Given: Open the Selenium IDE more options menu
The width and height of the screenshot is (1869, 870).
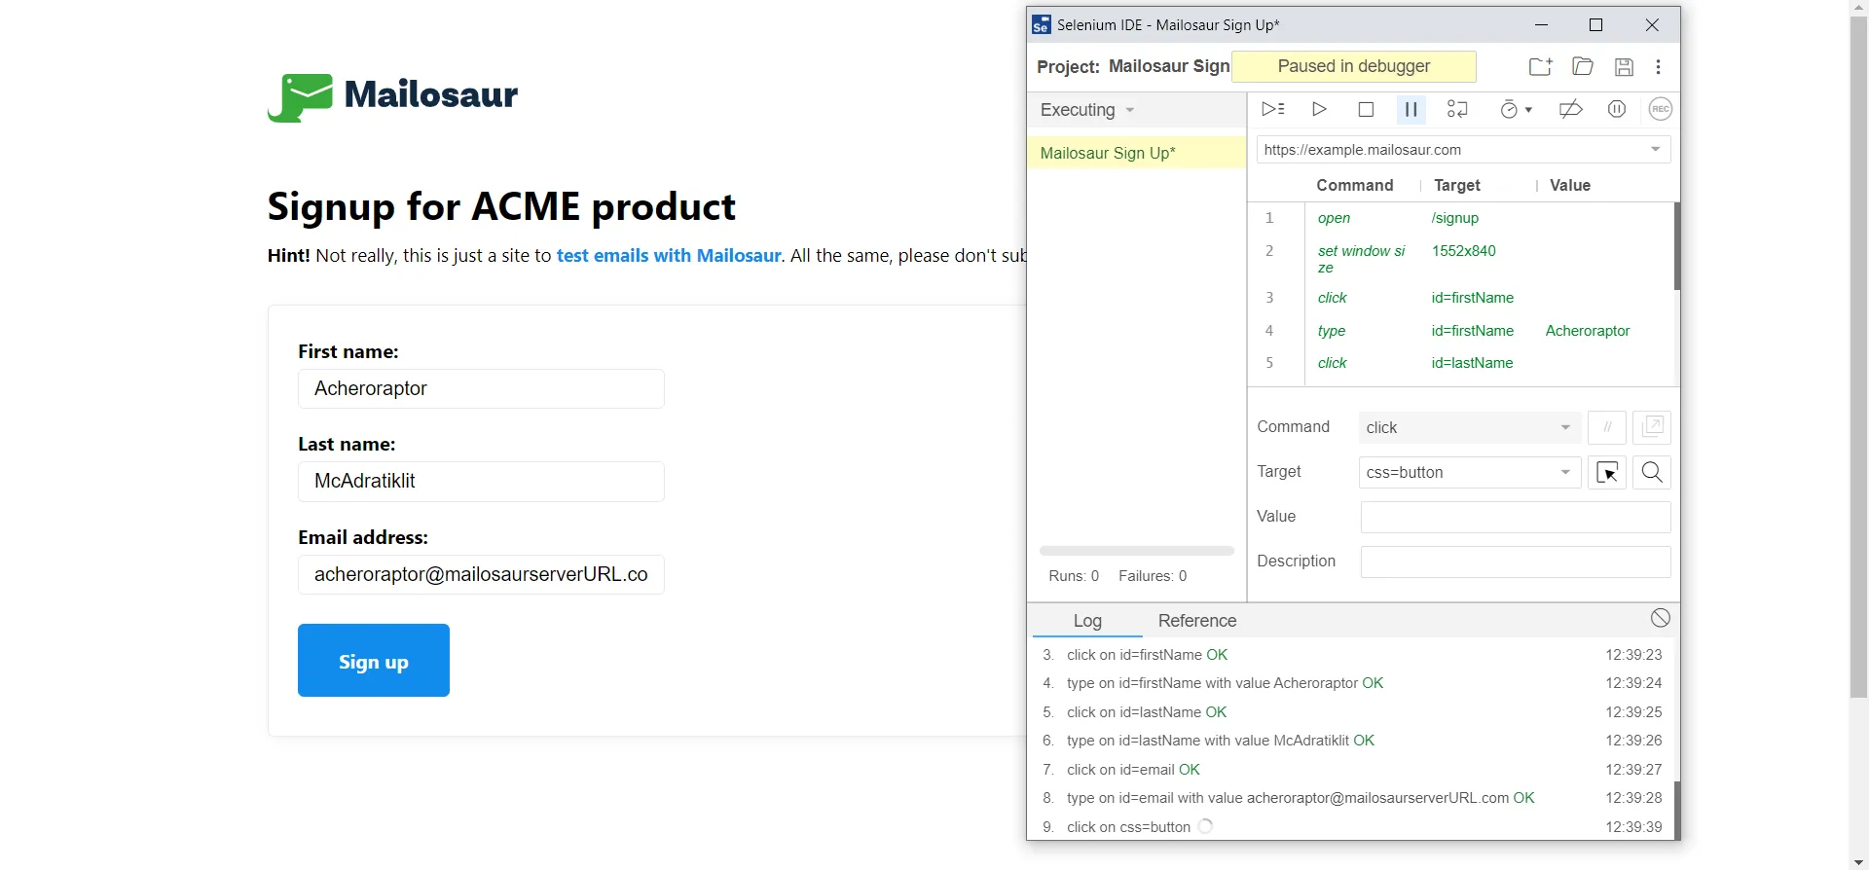Looking at the screenshot, I should 1659,66.
